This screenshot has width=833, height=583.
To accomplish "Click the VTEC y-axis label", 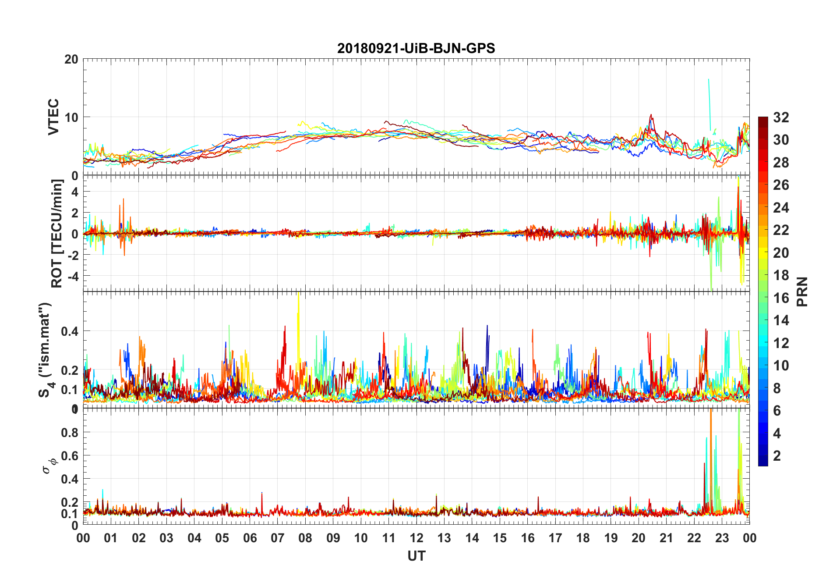I will pos(53,117).
